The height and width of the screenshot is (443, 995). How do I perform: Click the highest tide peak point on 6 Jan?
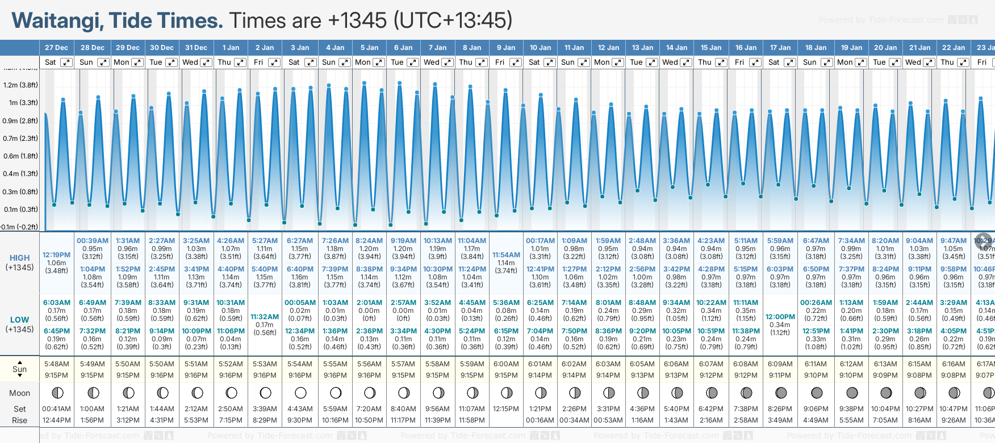click(x=400, y=83)
